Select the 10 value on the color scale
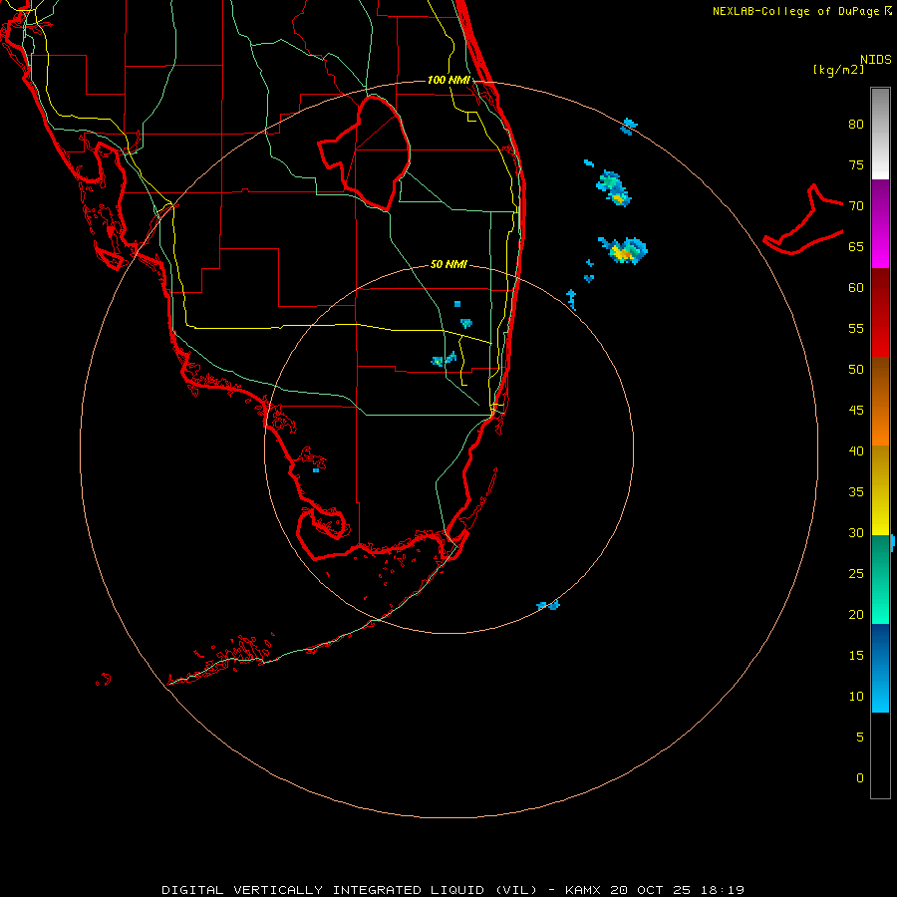Viewport: 897px width, 897px height. click(856, 697)
